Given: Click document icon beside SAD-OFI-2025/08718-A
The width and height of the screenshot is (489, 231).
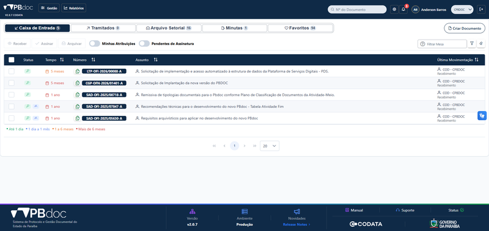Looking at the screenshot, I should tap(78, 95).
